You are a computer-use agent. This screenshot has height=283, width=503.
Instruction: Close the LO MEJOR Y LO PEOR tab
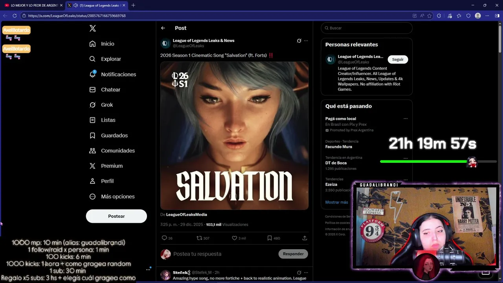pyautogui.click(x=61, y=5)
